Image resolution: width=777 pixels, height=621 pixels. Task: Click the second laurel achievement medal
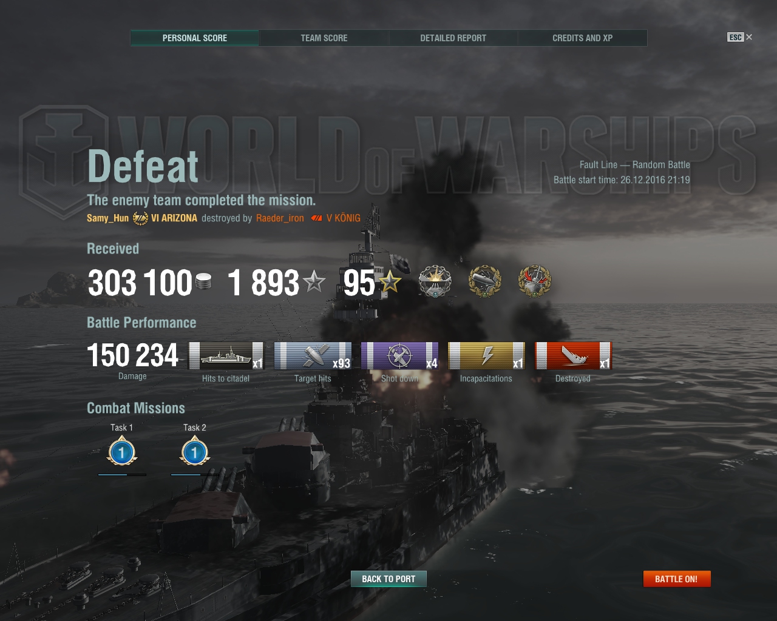tap(485, 281)
